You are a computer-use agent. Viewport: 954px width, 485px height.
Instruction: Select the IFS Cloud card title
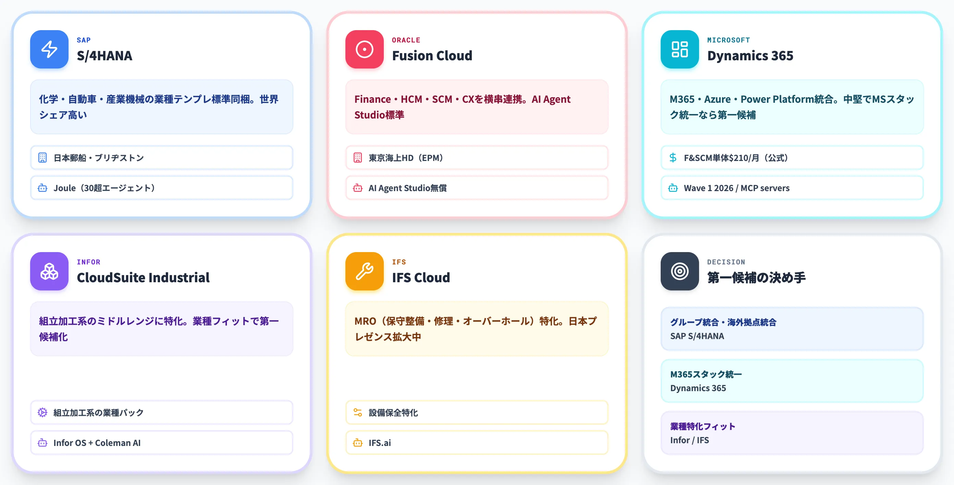tap(421, 278)
